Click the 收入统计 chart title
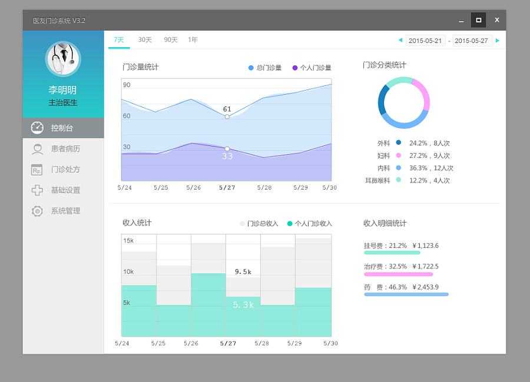The image size is (530, 382). coord(137,222)
